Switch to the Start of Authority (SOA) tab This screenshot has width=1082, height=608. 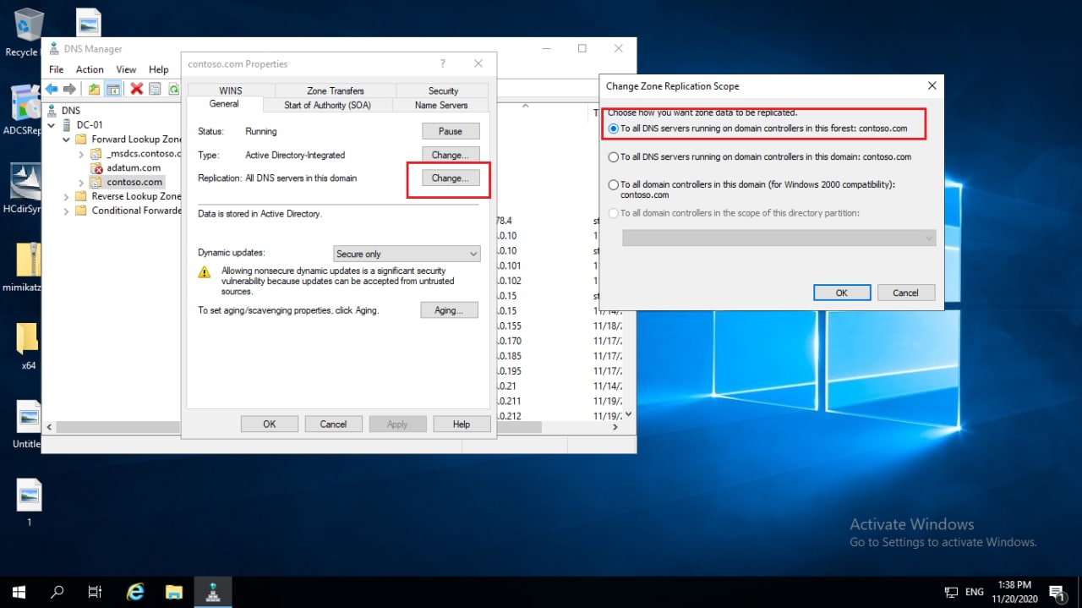(327, 105)
